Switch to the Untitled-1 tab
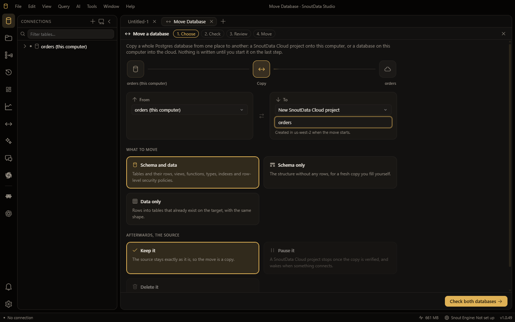Screen dimensions: 515x322 138,21
